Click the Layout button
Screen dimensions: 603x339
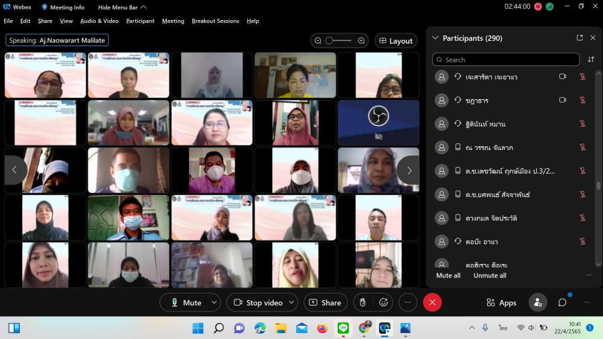(x=395, y=41)
